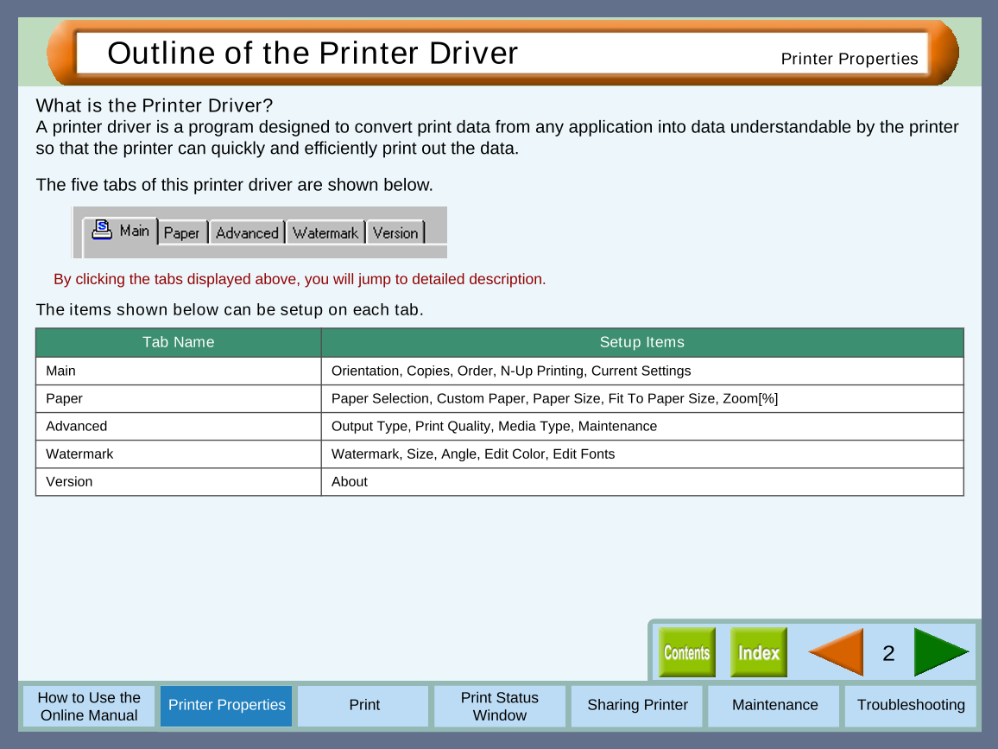This screenshot has height=749, width=998.
Task: Click 'The five tabs of this printer driver' sentence
Action: coord(234,185)
